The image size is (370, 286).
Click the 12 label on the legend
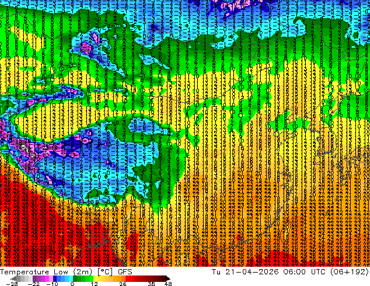click(x=95, y=284)
